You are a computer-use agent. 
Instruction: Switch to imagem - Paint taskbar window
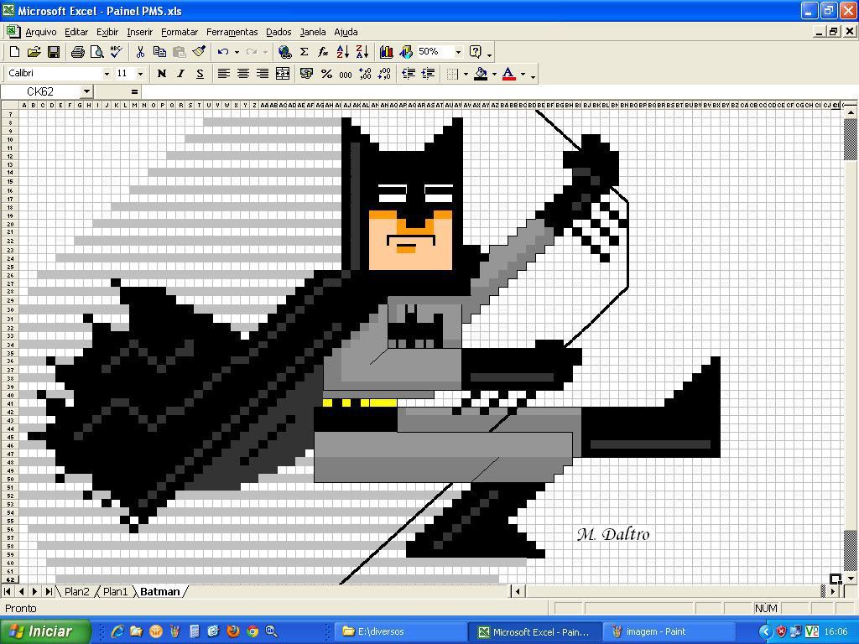(x=669, y=632)
